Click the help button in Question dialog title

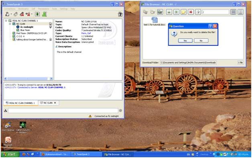click(210, 26)
